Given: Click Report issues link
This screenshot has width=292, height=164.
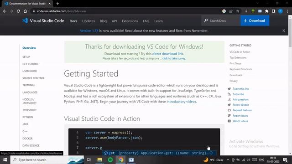Looking at the screenshot, I should pyautogui.click(x=240, y=116).
